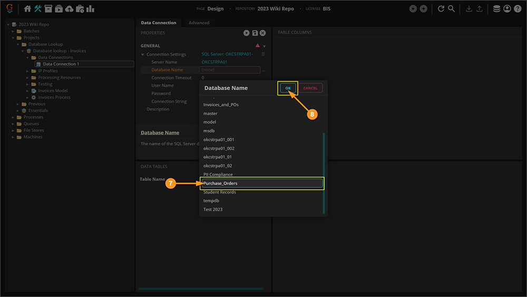Open the Search magnifier icon
This screenshot has width=527, height=297.
[x=452, y=9]
